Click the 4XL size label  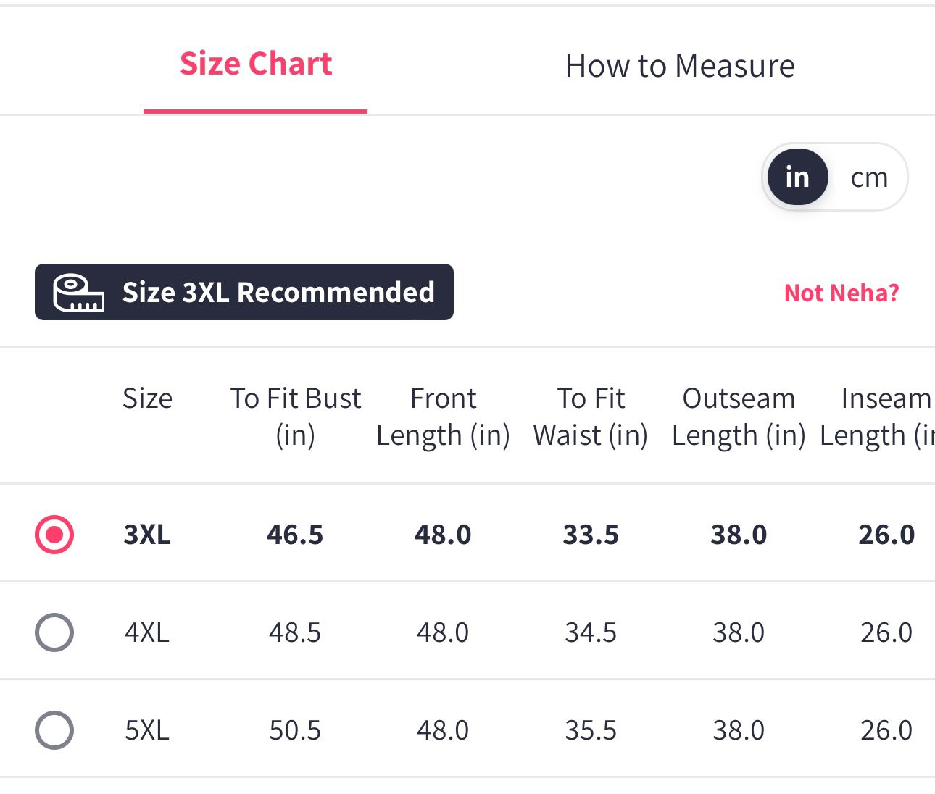point(147,632)
